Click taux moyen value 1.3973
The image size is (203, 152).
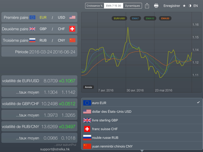point(51,115)
